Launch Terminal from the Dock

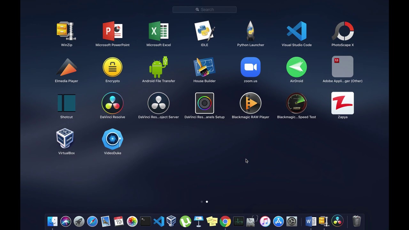pos(145,221)
